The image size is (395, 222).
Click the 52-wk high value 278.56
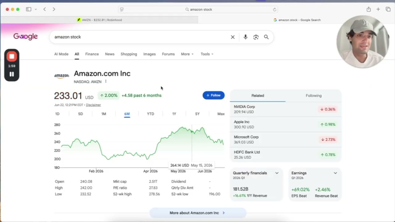tap(154, 194)
